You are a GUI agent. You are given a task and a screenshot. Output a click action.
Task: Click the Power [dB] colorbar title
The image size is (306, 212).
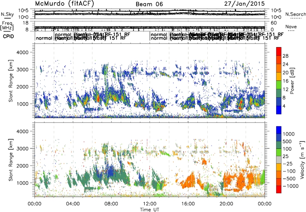click(x=292, y=81)
